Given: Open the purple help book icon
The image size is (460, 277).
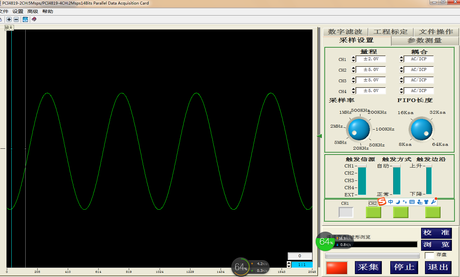Looking at the screenshot, I should tap(34, 19).
